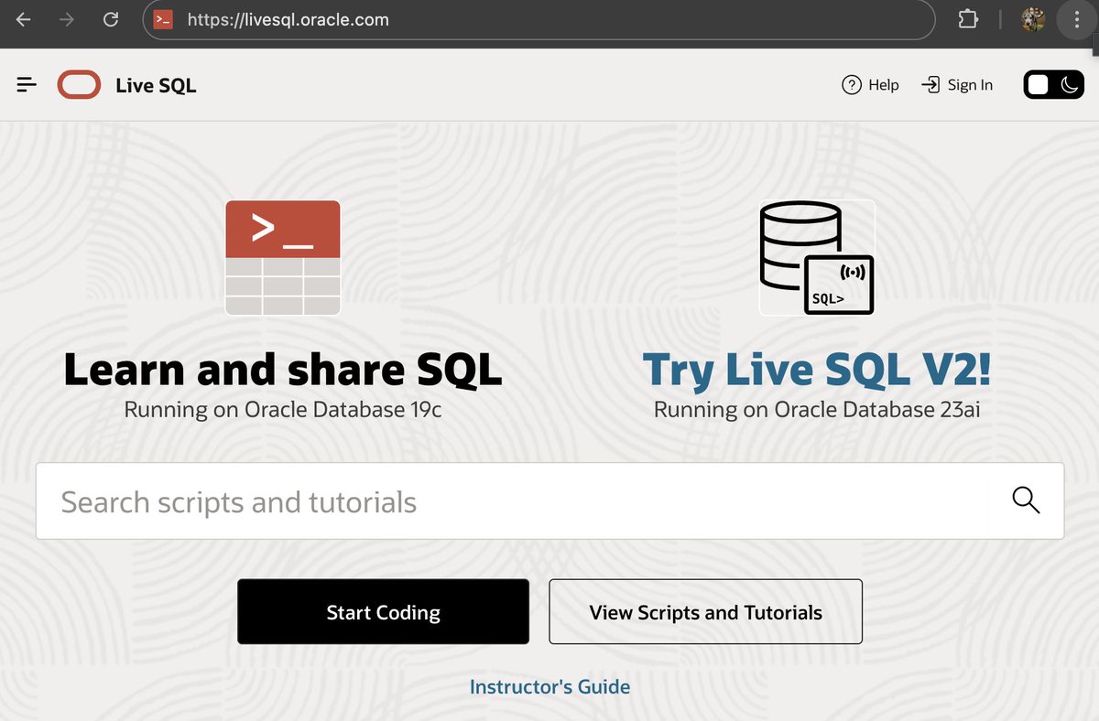This screenshot has height=721, width=1099.
Task: Click the SQL terminal icon above Learn and share SQL
Action: (282, 257)
